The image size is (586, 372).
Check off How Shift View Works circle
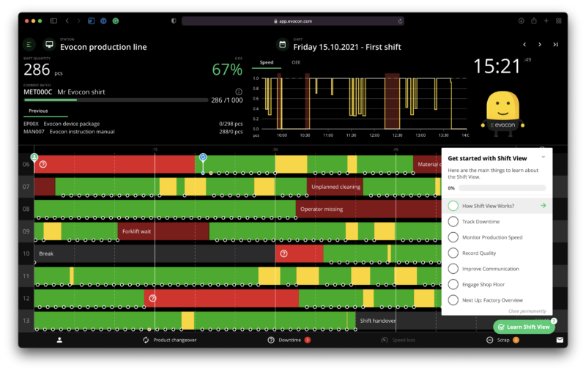click(x=453, y=206)
